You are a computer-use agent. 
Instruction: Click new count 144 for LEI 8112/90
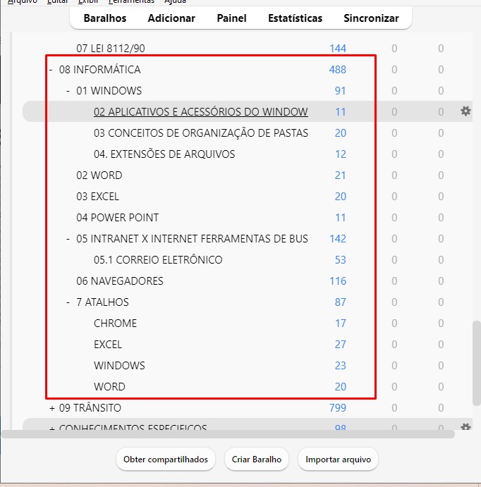338,49
